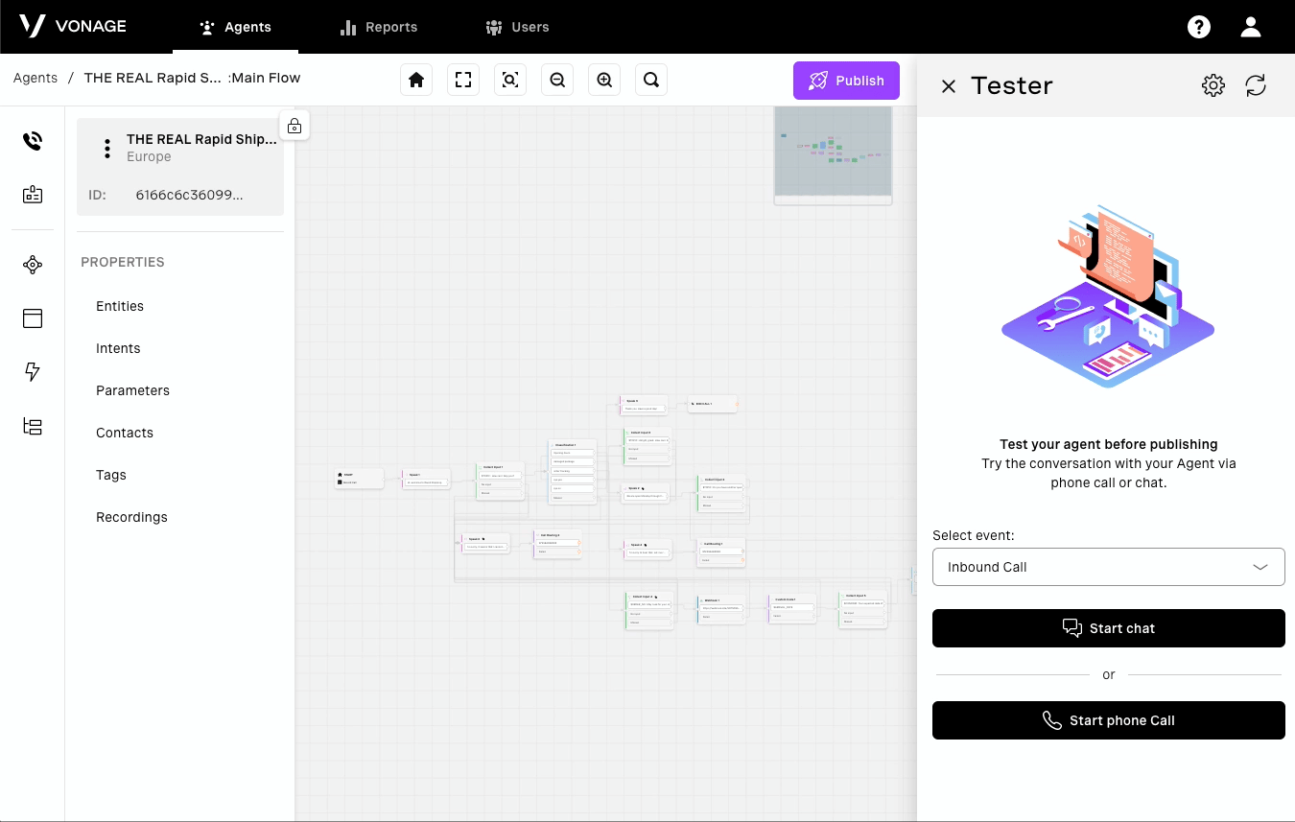
Task: Open the flow tree list sidebar icon
Action: pyautogui.click(x=33, y=427)
